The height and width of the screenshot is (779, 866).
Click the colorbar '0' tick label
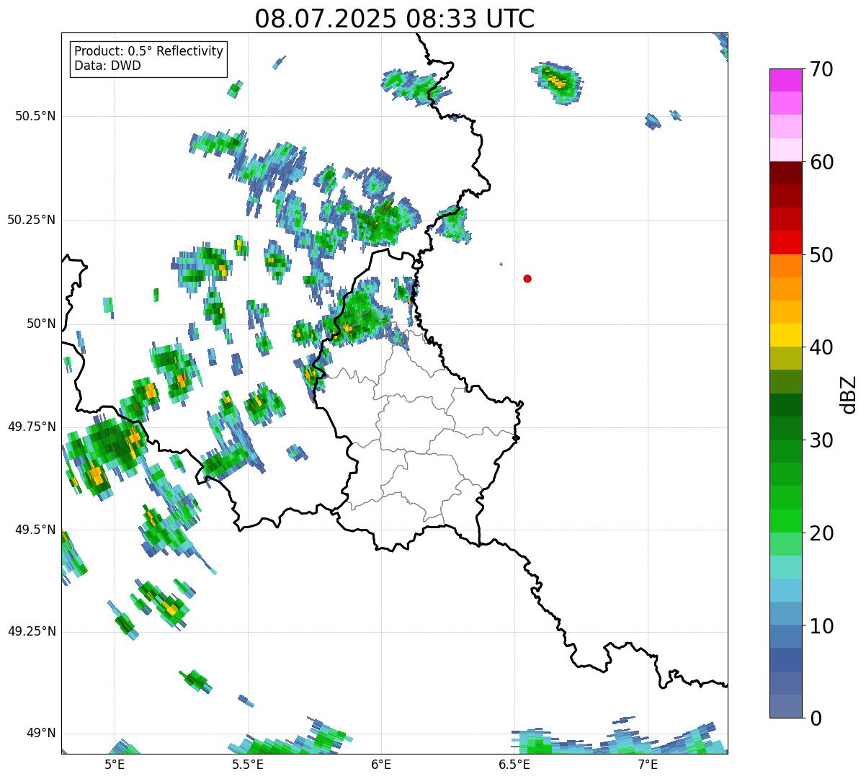[x=816, y=718]
